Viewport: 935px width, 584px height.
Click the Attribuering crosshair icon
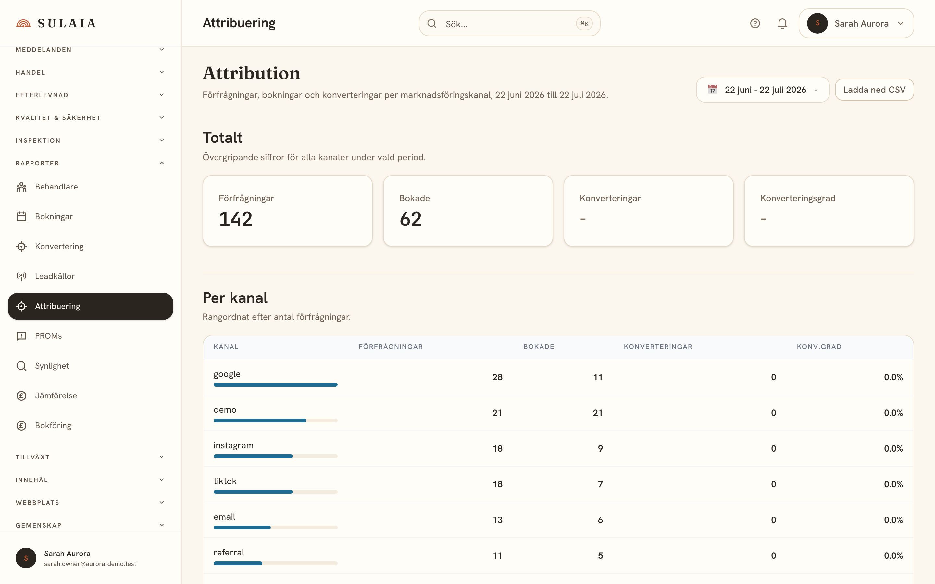[x=21, y=306]
